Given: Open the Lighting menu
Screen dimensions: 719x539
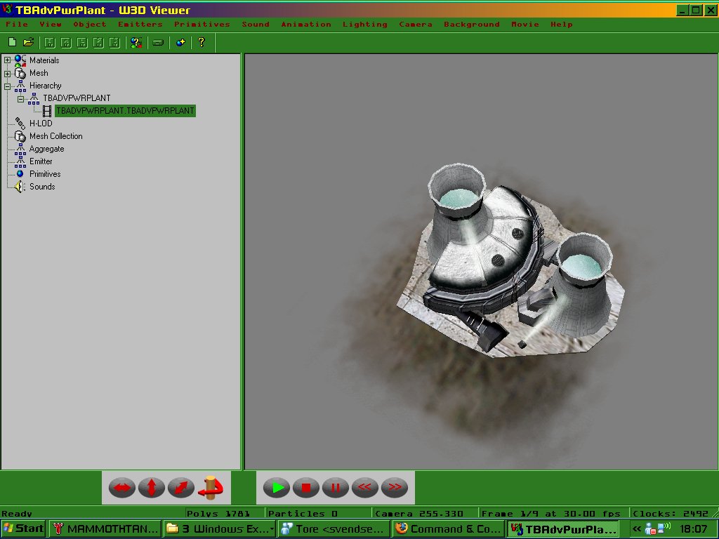Looking at the screenshot, I should click(x=365, y=24).
